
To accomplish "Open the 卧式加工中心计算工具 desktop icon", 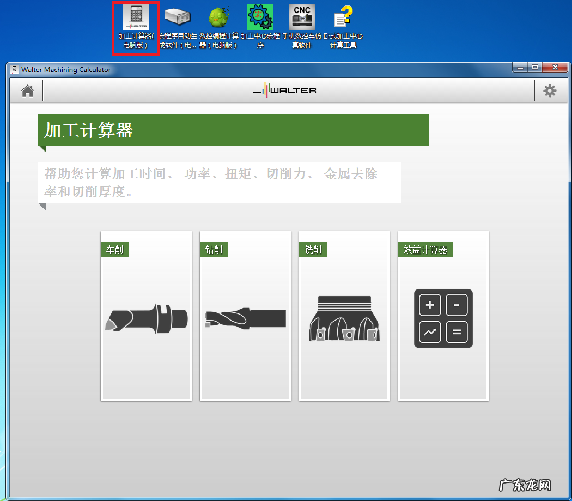I will pos(343,17).
